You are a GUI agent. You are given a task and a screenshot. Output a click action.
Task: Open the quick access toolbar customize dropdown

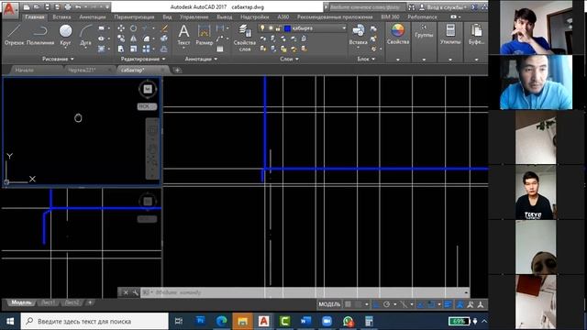pyautogui.click(x=108, y=7)
